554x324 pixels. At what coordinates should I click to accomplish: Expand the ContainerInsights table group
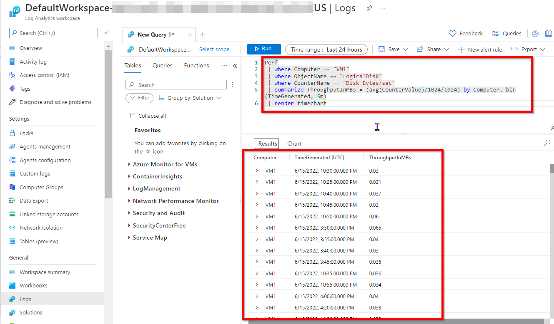pos(129,177)
